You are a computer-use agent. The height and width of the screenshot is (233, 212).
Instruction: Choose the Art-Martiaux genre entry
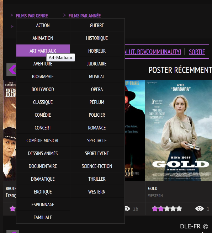43,51
